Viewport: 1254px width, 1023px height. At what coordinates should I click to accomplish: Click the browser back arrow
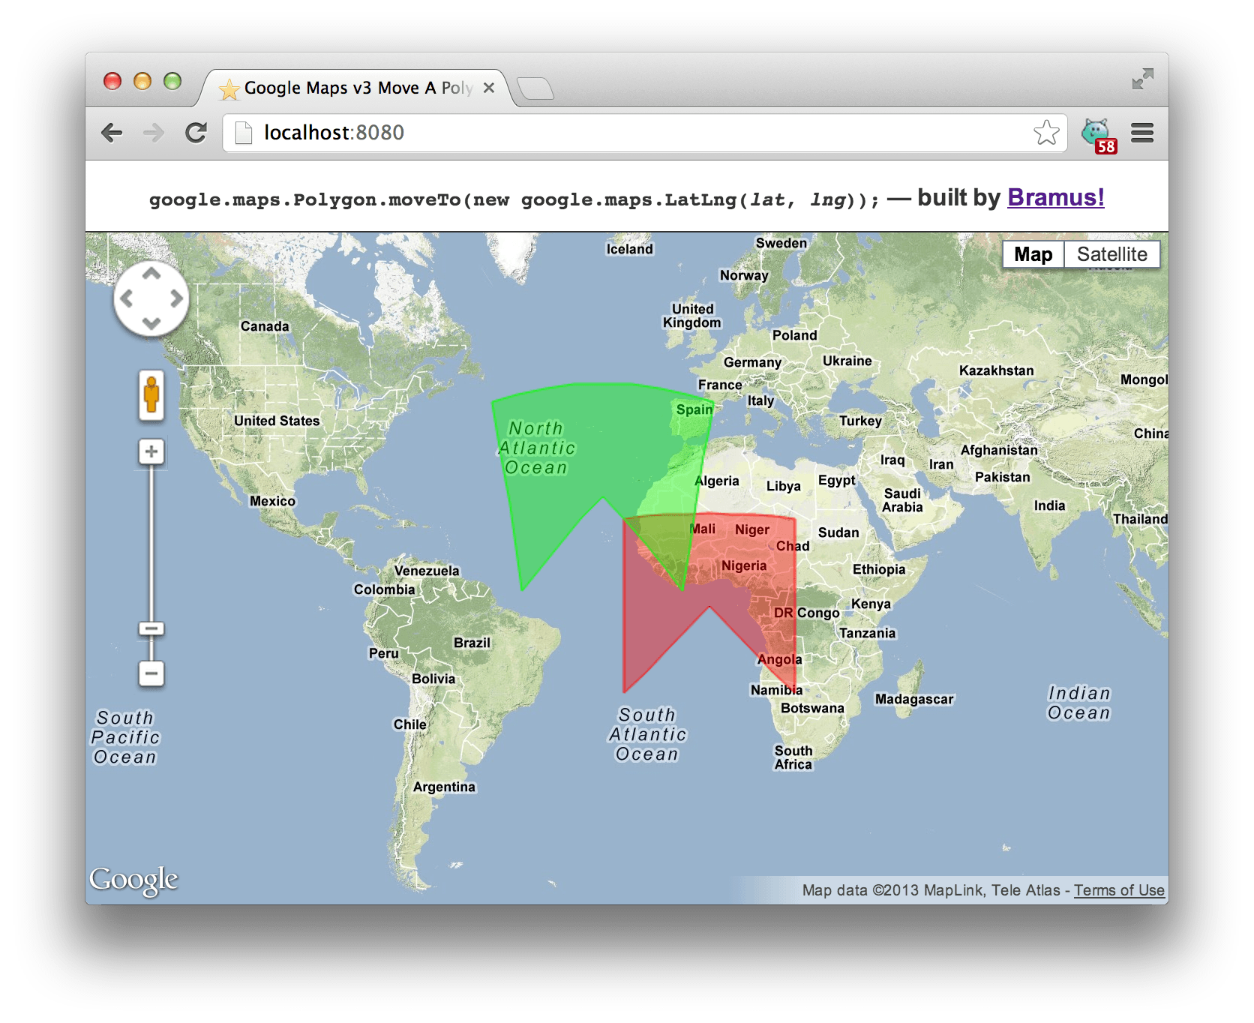112,133
